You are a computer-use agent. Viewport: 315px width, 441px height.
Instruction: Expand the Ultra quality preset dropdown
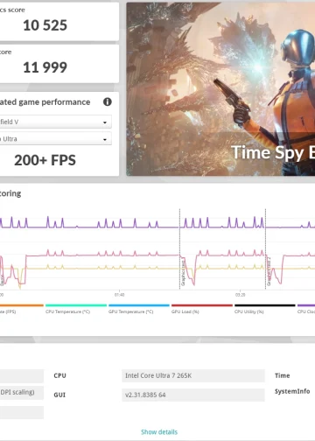pyautogui.click(x=55, y=139)
